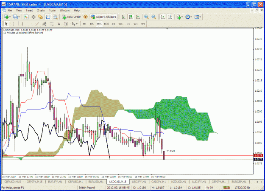Switch chart to candlesticks style
Image resolution: width=265 pixels, height=191 pixels.
(x=131, y=17)
